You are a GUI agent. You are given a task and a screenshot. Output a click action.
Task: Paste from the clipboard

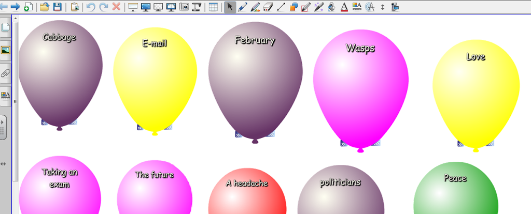click(x=75, y=7)
